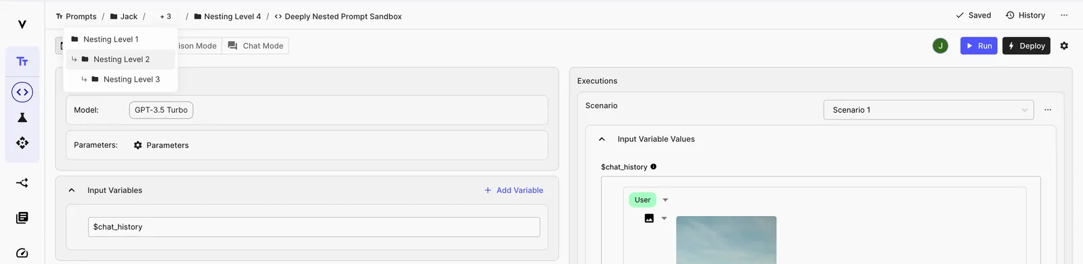
Task: Click the Run button
Action: pos(979,46)
